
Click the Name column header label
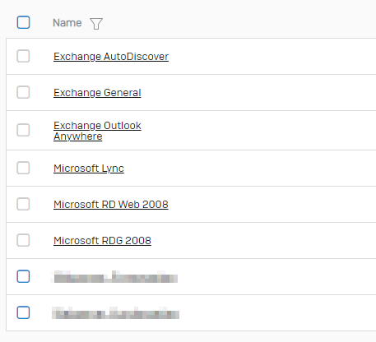(67, 23)
